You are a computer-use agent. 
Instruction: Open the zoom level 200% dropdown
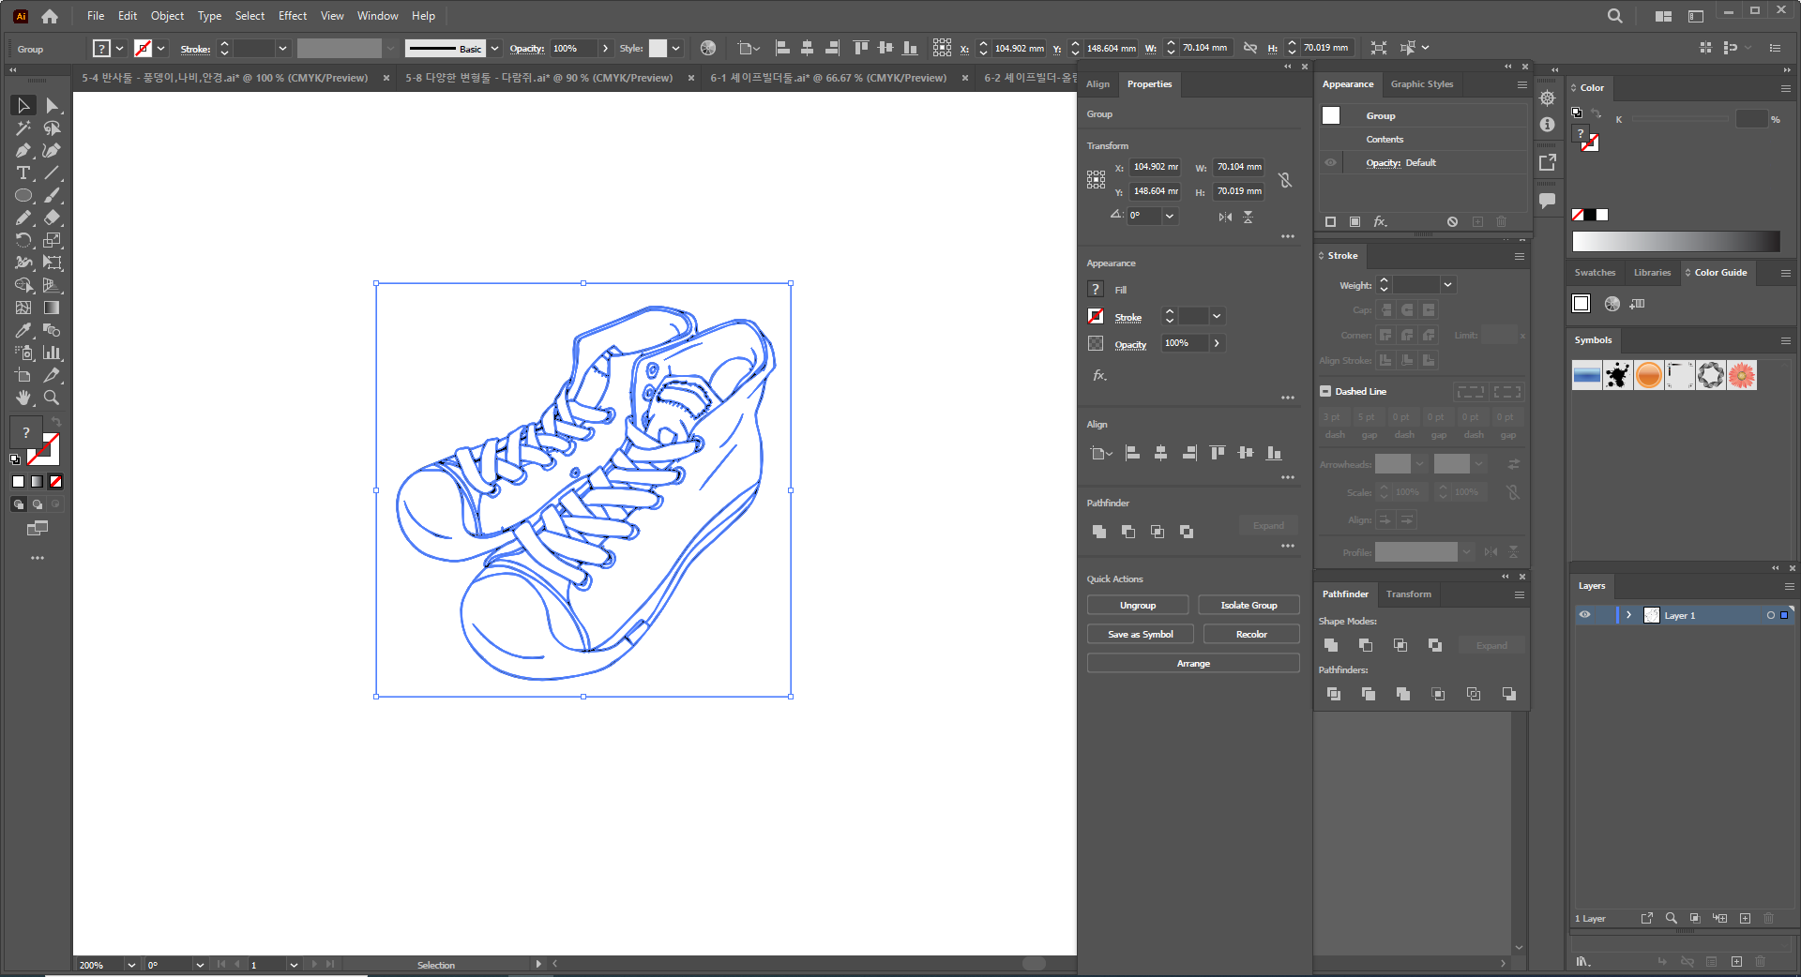click(130, 965)
